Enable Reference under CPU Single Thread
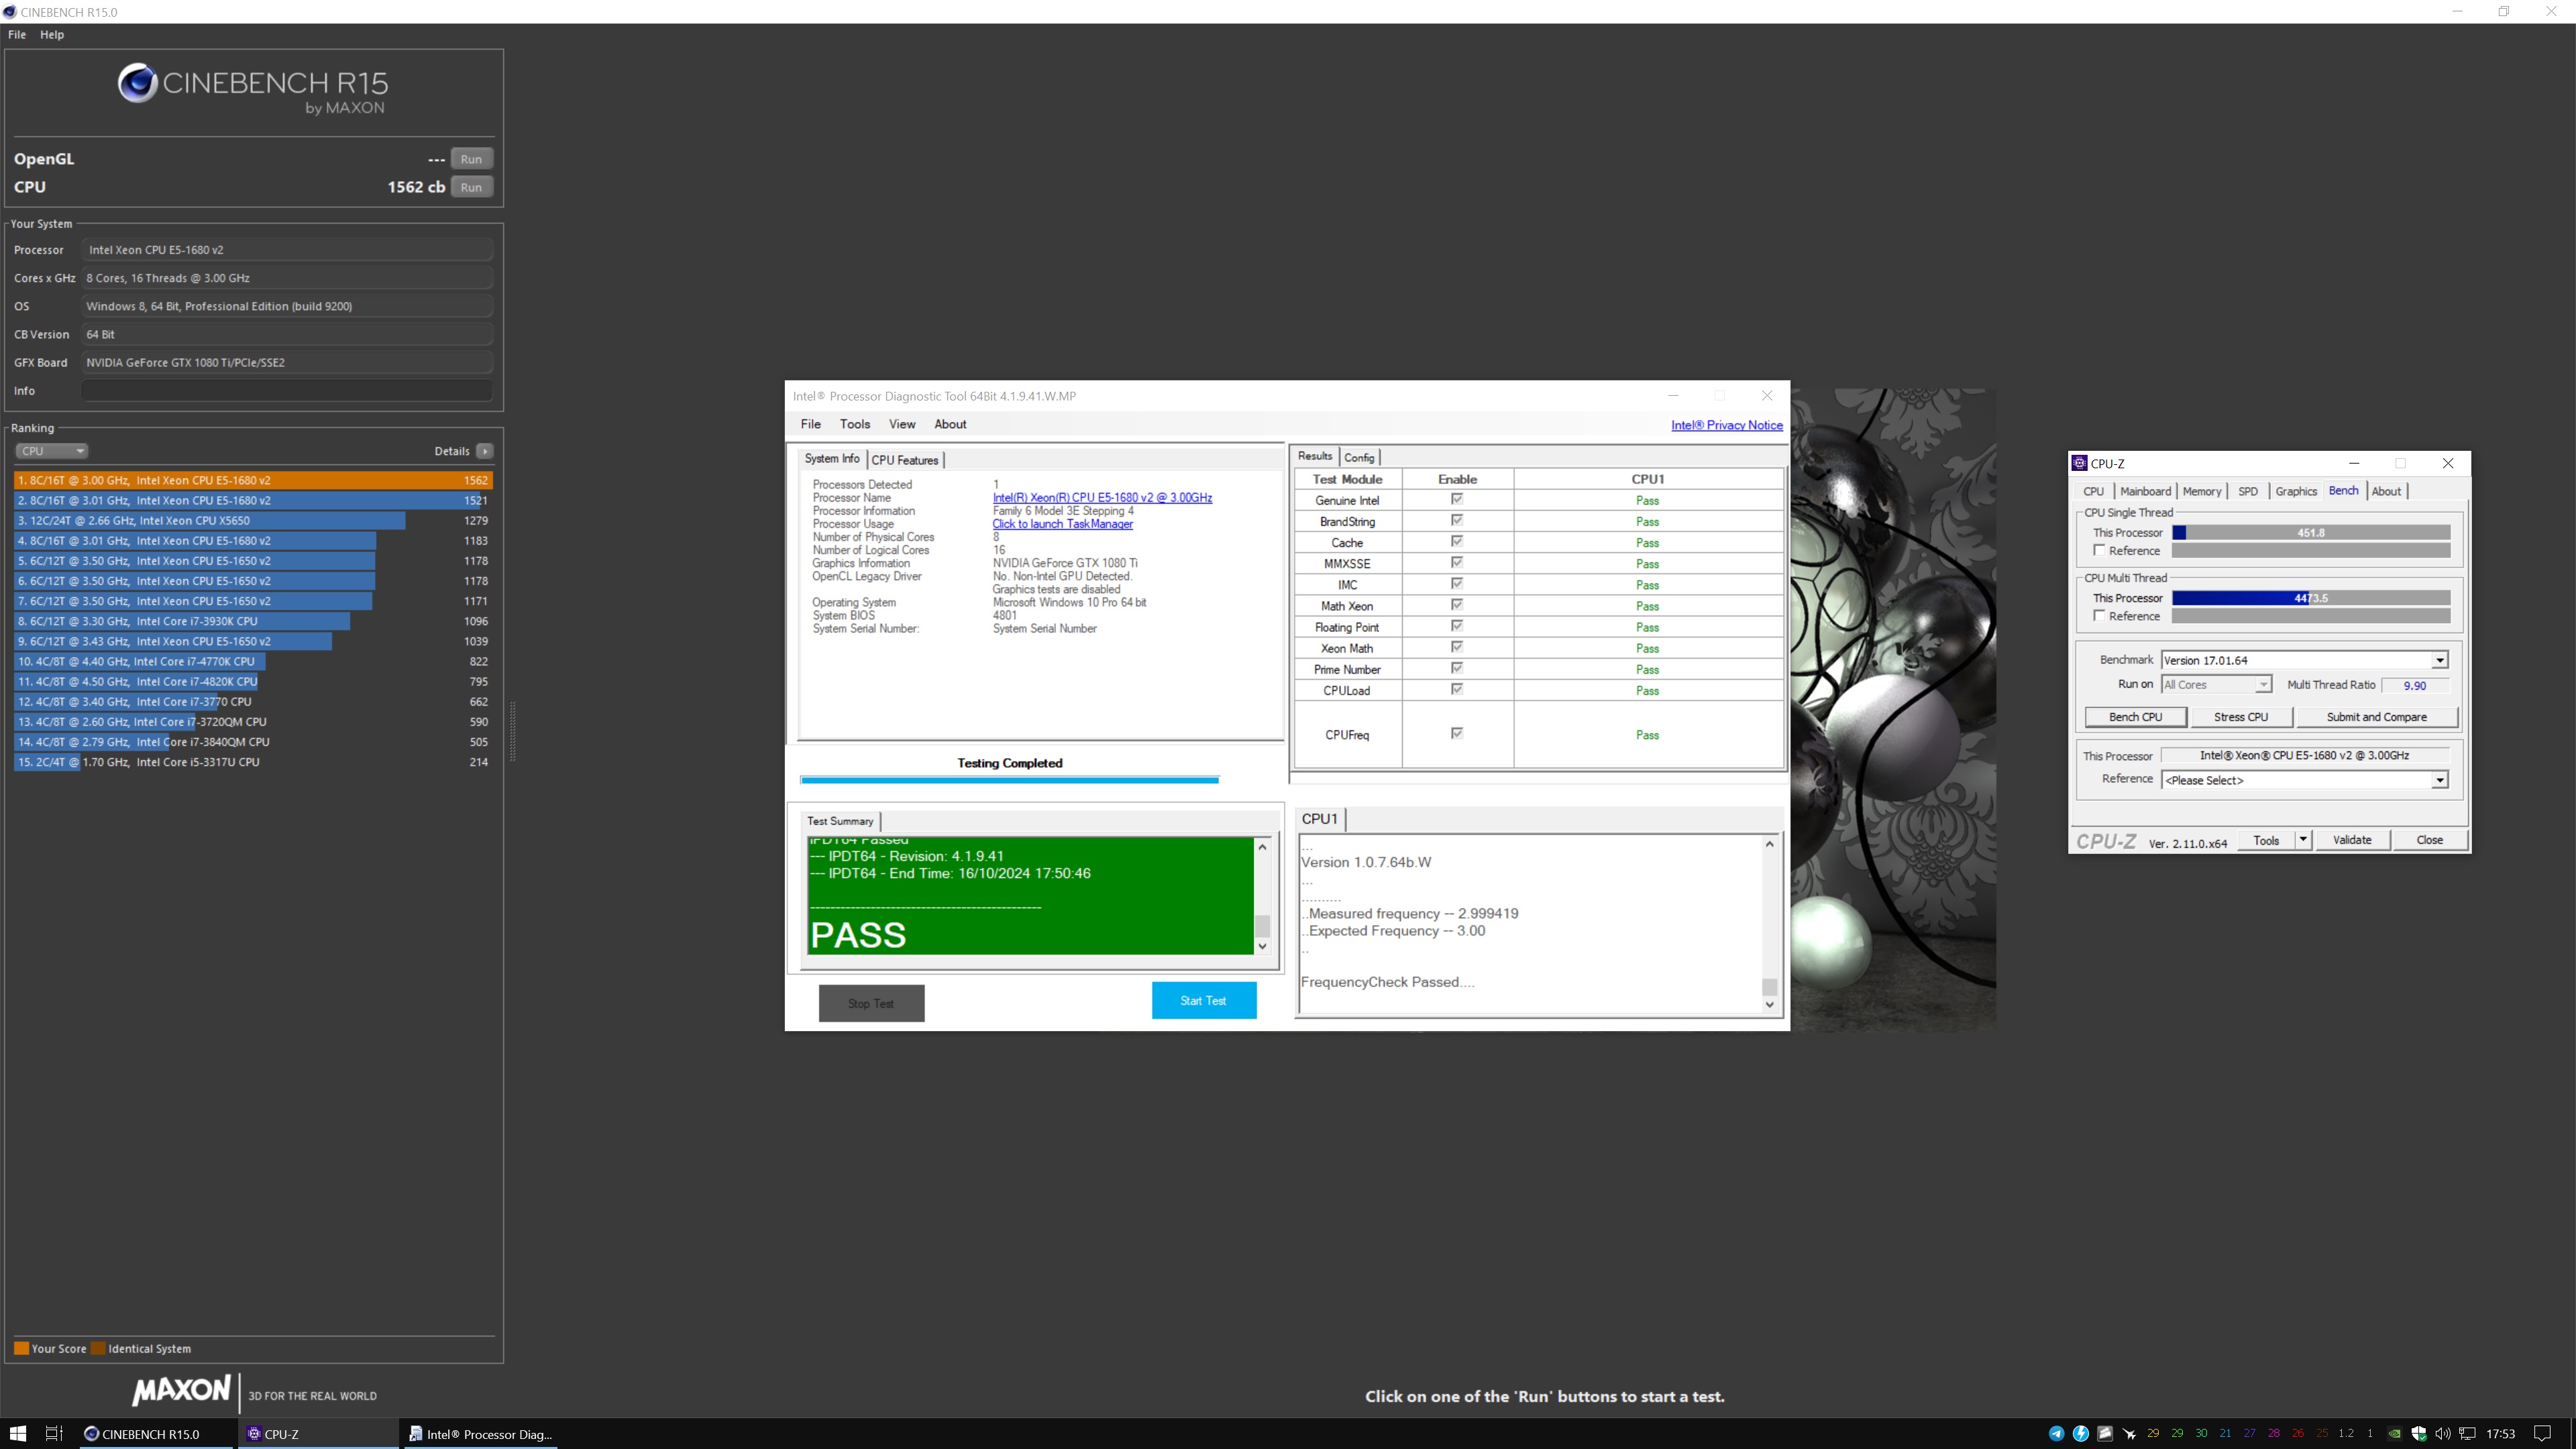This screenshot has width=2576, height=1449. (2100, 550)
